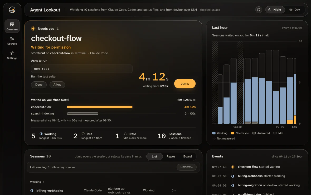
Task: Select the List view tab
Action: (154, 156)
